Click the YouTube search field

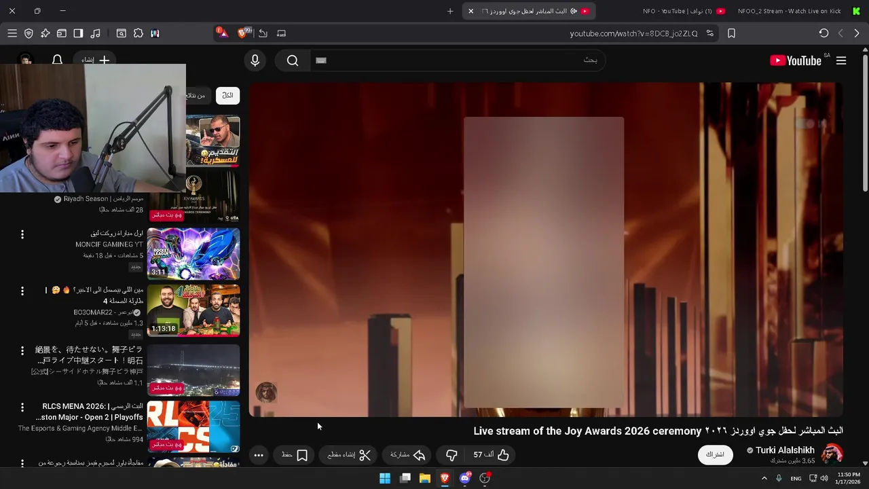coord(457,60)
